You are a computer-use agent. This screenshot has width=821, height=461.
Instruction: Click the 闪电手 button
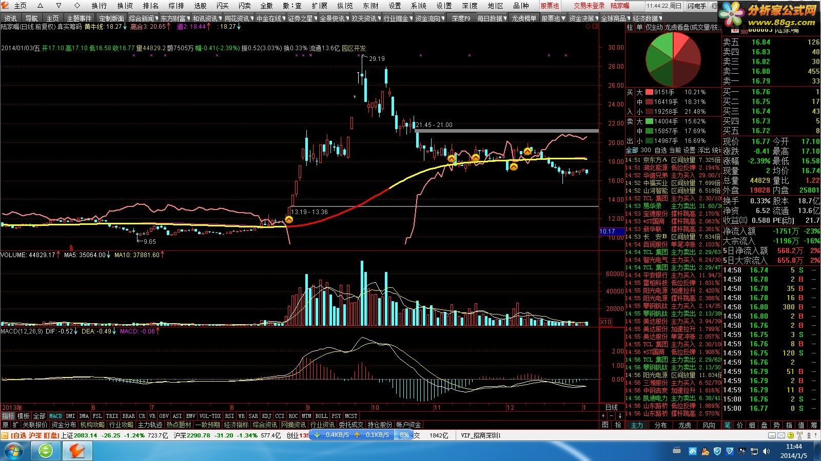tap(697, 6)
